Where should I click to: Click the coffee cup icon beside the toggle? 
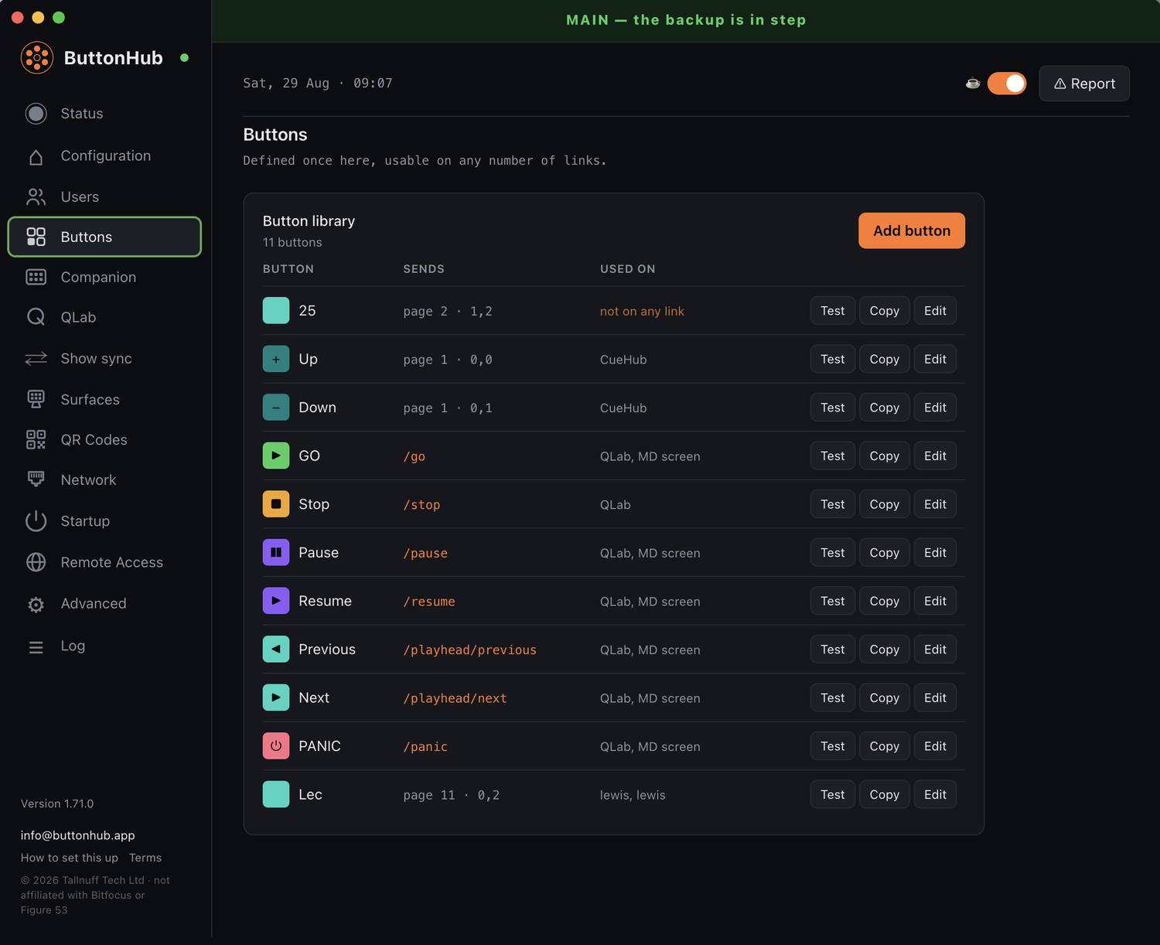[x=973, y=84]
